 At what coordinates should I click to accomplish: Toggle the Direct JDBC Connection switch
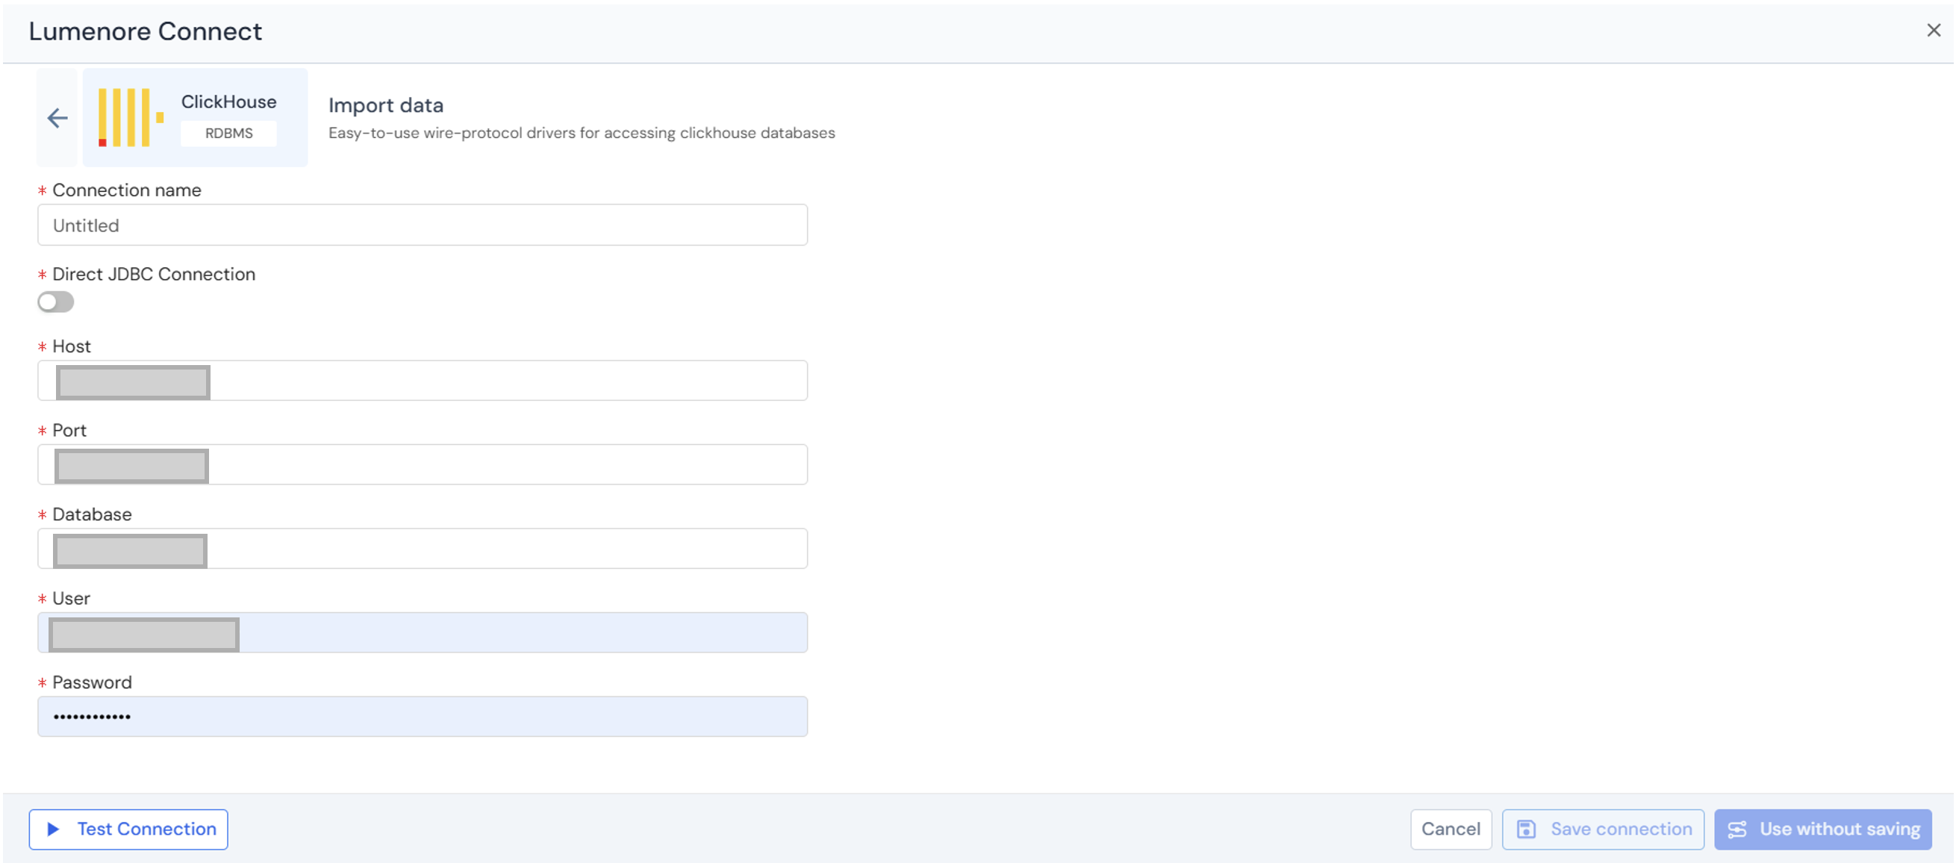56,302
